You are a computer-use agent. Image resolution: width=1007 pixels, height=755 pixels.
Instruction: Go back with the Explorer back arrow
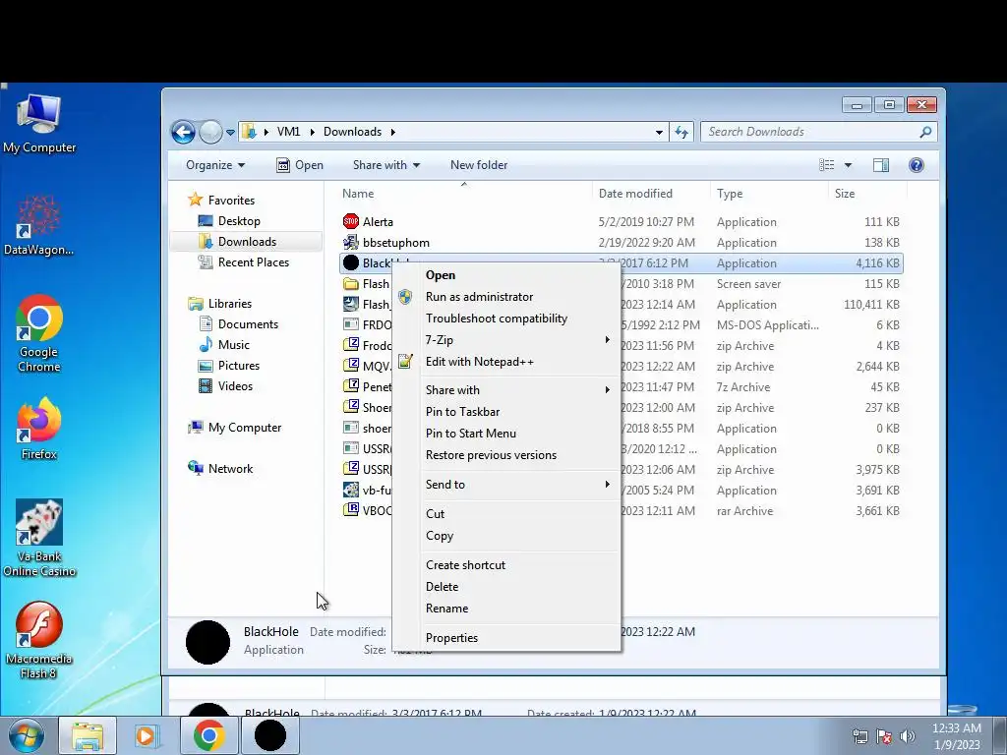tap(183, 133)
